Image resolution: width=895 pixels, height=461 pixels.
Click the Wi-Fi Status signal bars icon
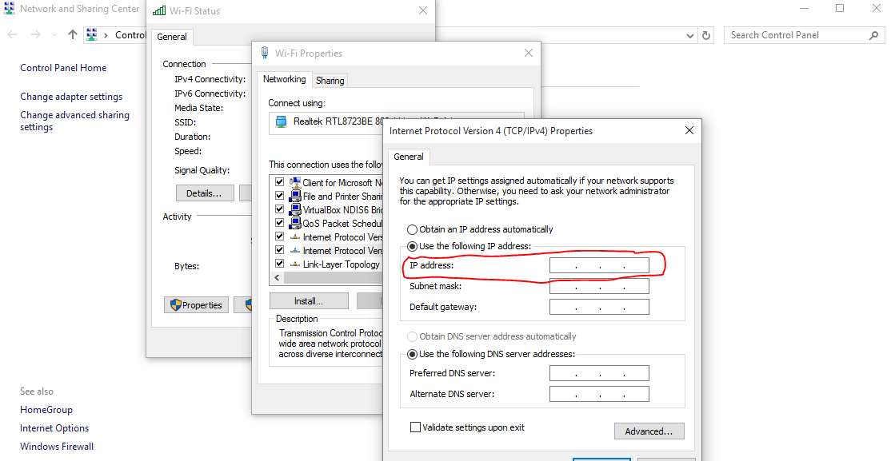coord(159,10)
